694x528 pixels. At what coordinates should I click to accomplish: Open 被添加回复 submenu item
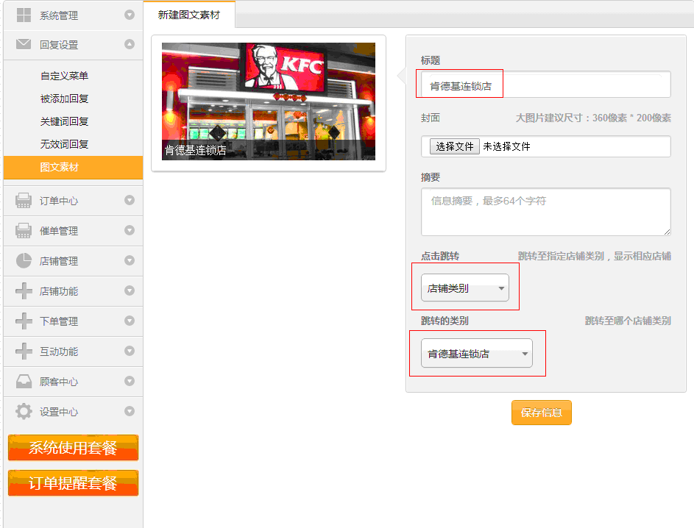[x=64, y=99]
